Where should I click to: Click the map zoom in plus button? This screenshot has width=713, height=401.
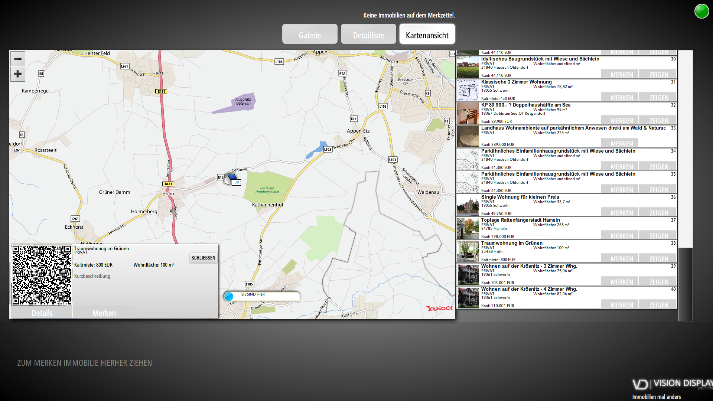click(17, 74)
